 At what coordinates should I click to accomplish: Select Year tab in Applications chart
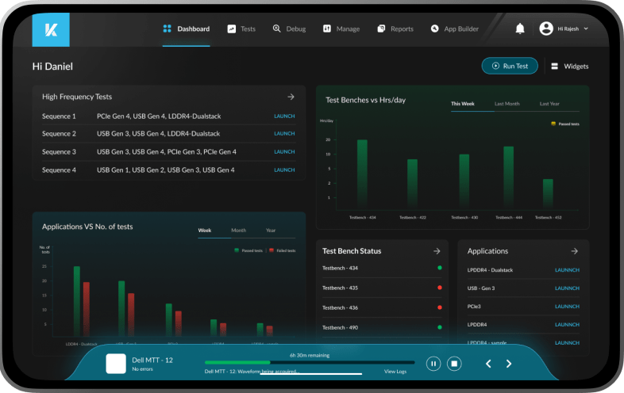click(271, 231)
